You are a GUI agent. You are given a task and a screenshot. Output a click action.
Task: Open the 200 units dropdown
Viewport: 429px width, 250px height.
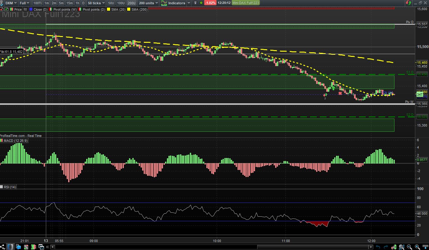pyautogui.click(x=148, y=3)
